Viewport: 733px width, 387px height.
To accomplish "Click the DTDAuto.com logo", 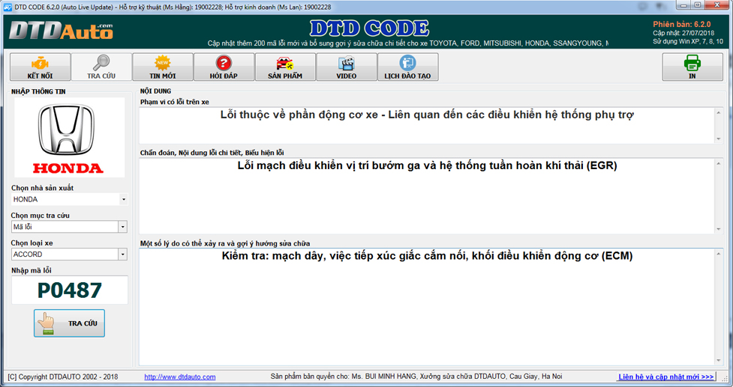I will 61,31.
